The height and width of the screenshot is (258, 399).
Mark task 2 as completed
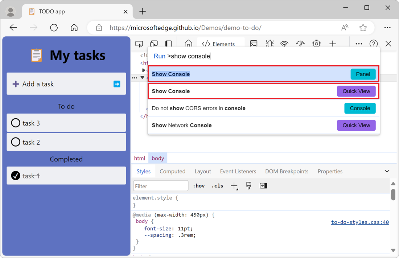pyautogui.click(x=16, y=142)
